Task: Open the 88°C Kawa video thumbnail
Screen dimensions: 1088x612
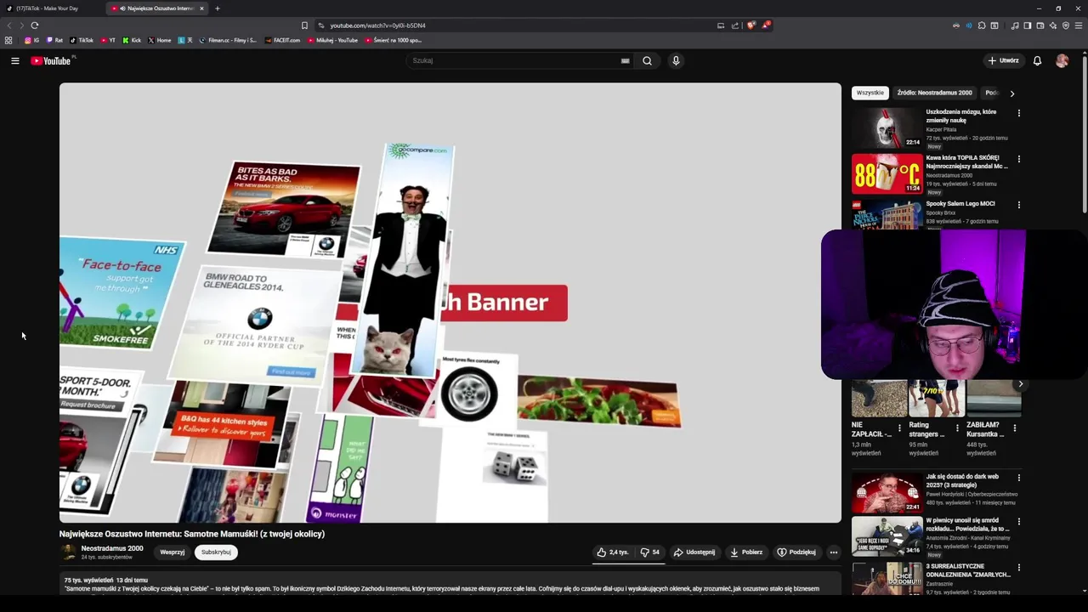Action: (x=887, y=173)
